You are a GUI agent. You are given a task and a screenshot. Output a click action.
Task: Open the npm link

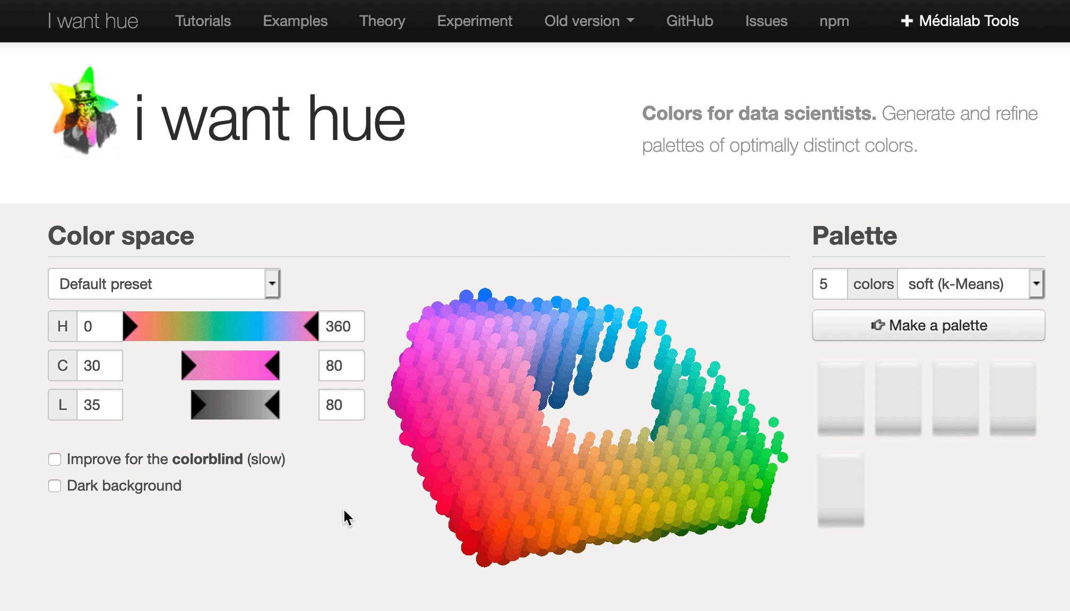click(x=834, y=21)
